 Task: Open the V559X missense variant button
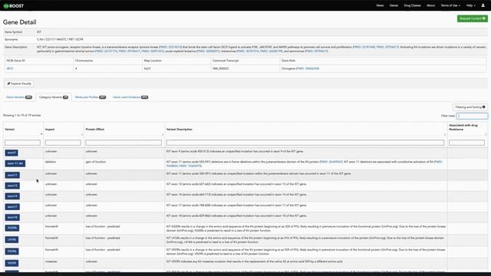tap(12, 263)
